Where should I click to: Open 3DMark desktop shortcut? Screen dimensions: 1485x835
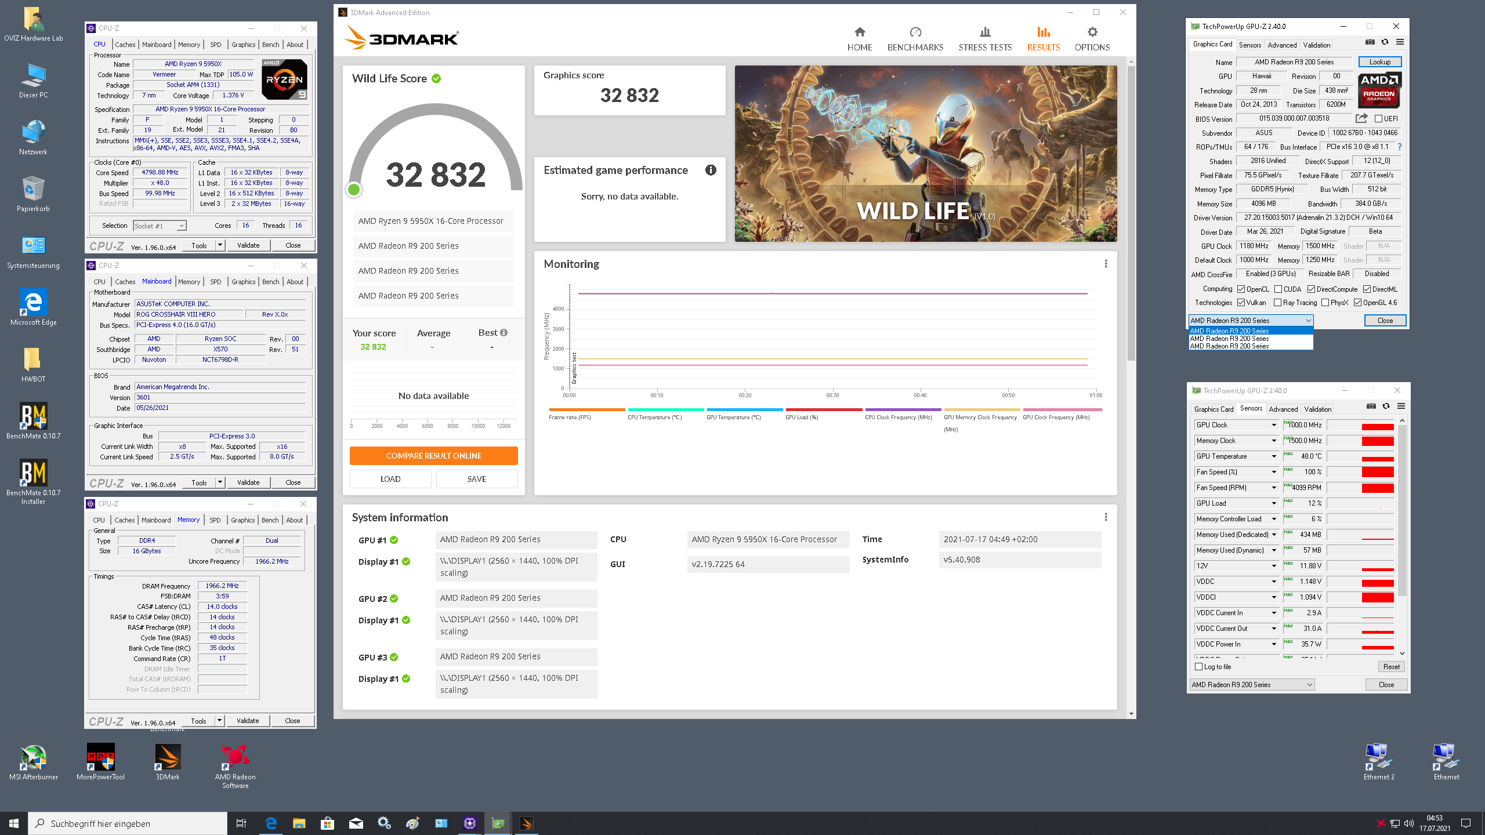(168, 762)
